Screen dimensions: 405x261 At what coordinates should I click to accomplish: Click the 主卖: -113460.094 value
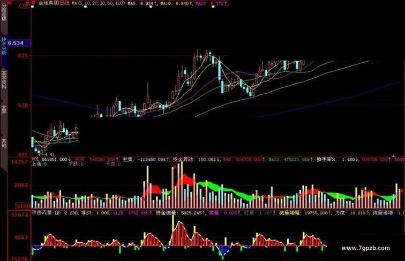pyautogui.click(x=145, y=160)
